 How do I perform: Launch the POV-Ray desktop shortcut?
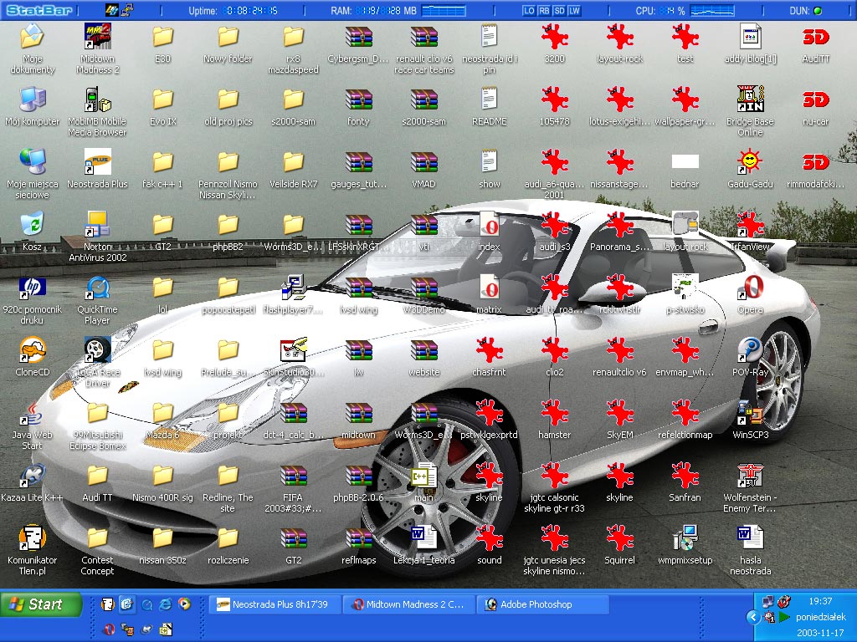coord(750,350)
